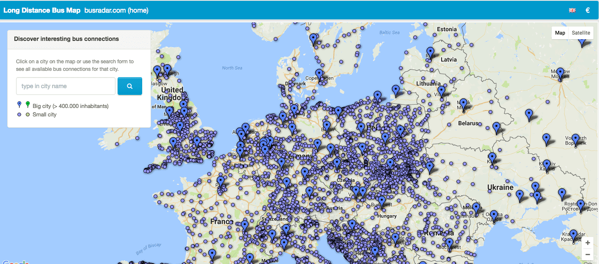This screenshot has height=264, width=599.
Task: Click the blue big-city pin in legend
Action: 19,105
